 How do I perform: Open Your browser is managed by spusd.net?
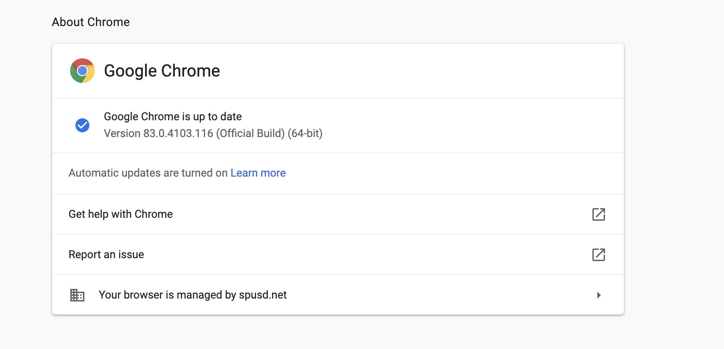(x=338, y=295)
